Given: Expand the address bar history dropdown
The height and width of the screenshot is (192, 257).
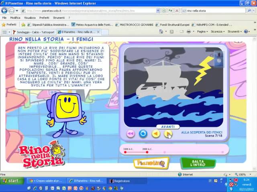Looking at the screenshot, I should pos(158,11).
